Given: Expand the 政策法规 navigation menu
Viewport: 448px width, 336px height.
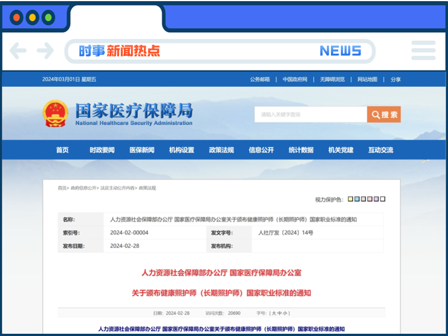Looking at the screenshot, I should (x=221, y=150).
